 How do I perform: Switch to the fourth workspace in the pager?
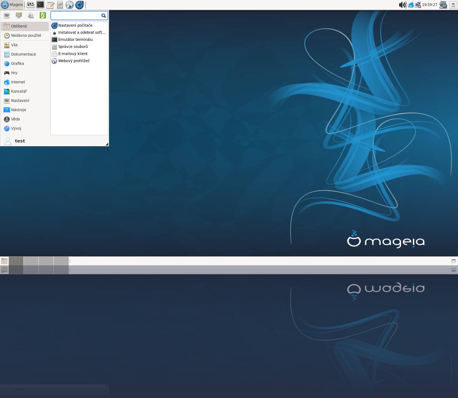(61, 261)
